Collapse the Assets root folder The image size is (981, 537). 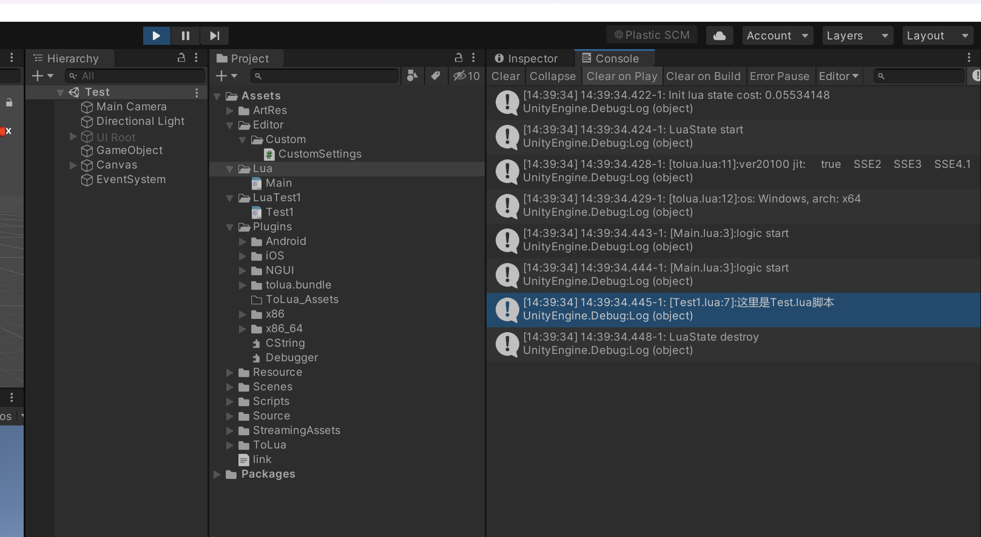click(x=217, y=96)
